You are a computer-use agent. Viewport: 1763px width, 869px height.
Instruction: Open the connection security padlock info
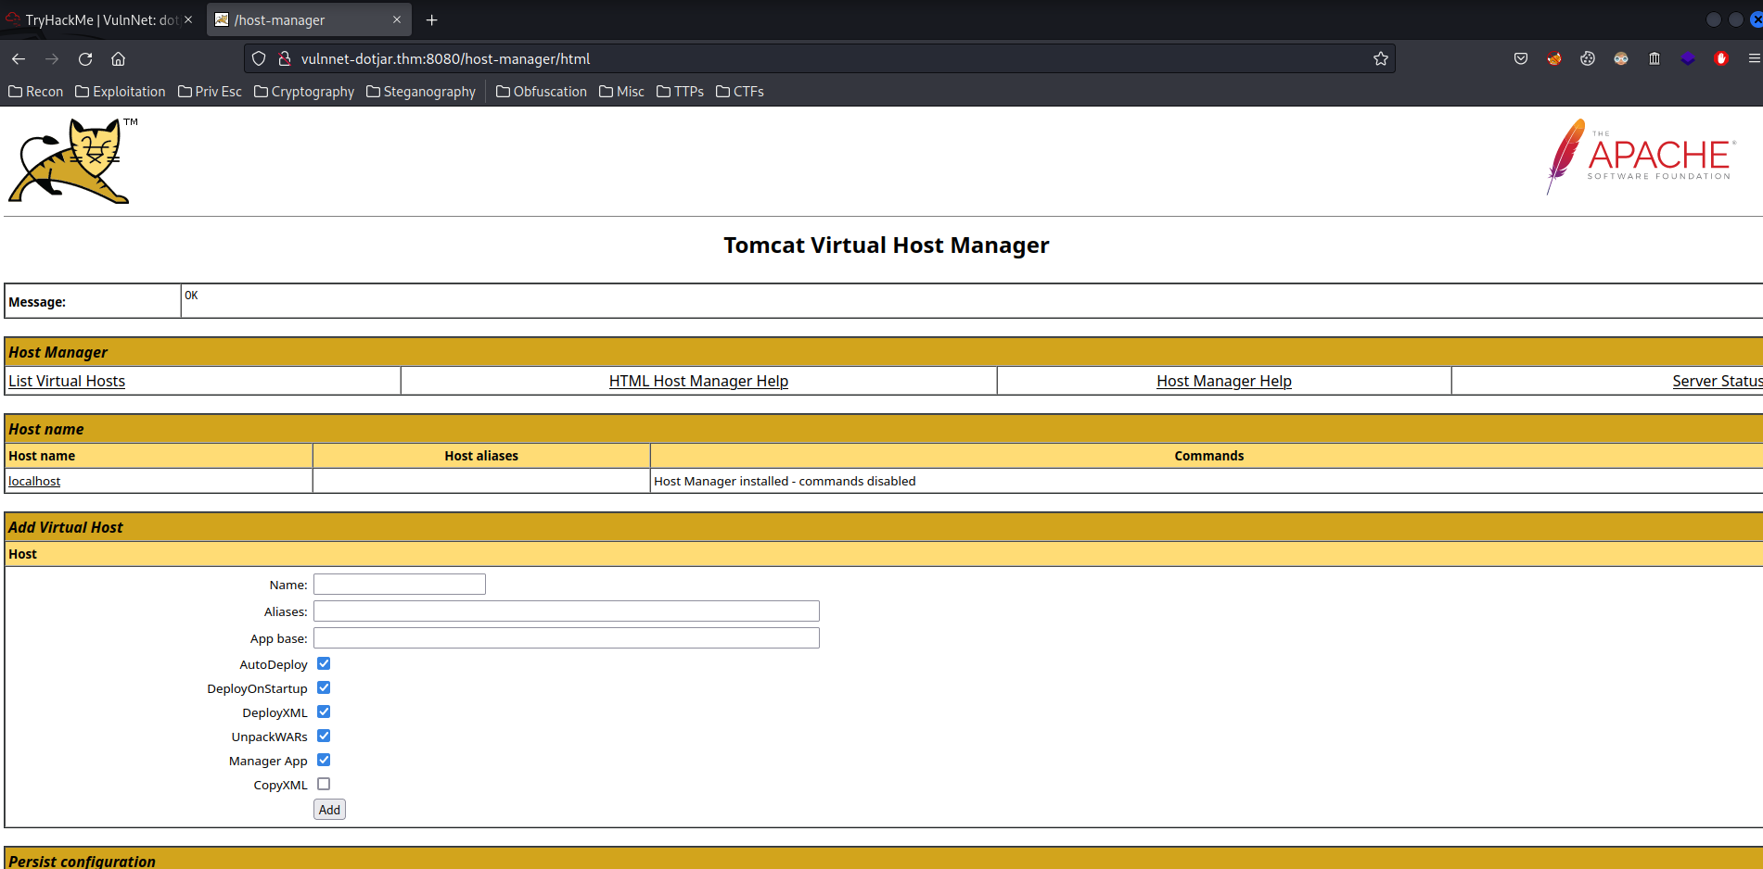point(285,59)
